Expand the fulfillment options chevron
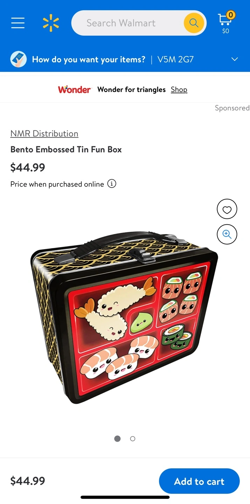This screenshot has width=250, height=504. (235, 59)
